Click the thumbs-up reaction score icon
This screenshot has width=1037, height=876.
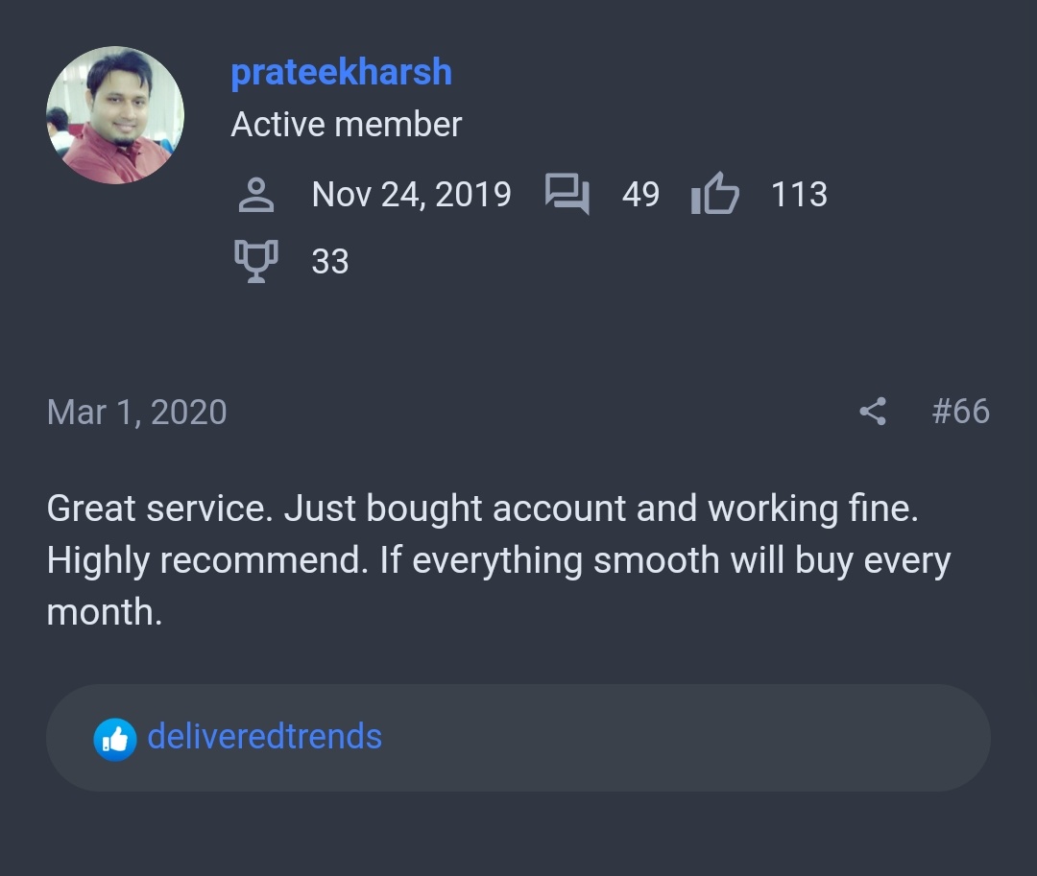[715, 194]
